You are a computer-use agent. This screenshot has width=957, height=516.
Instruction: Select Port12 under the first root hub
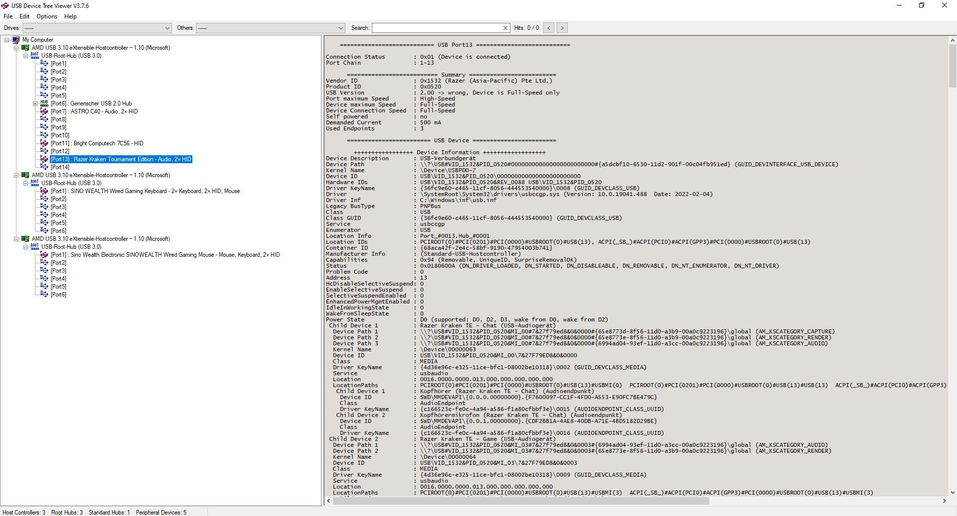[x=60, y=151]
